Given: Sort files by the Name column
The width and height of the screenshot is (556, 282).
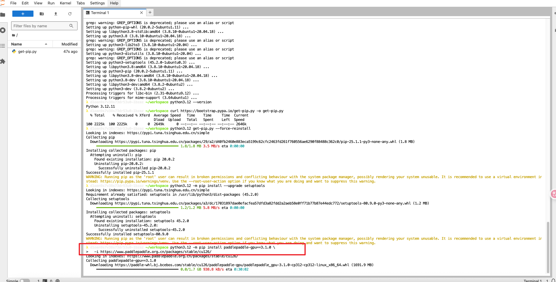Looking at the screenshot, I should point(30,44).
